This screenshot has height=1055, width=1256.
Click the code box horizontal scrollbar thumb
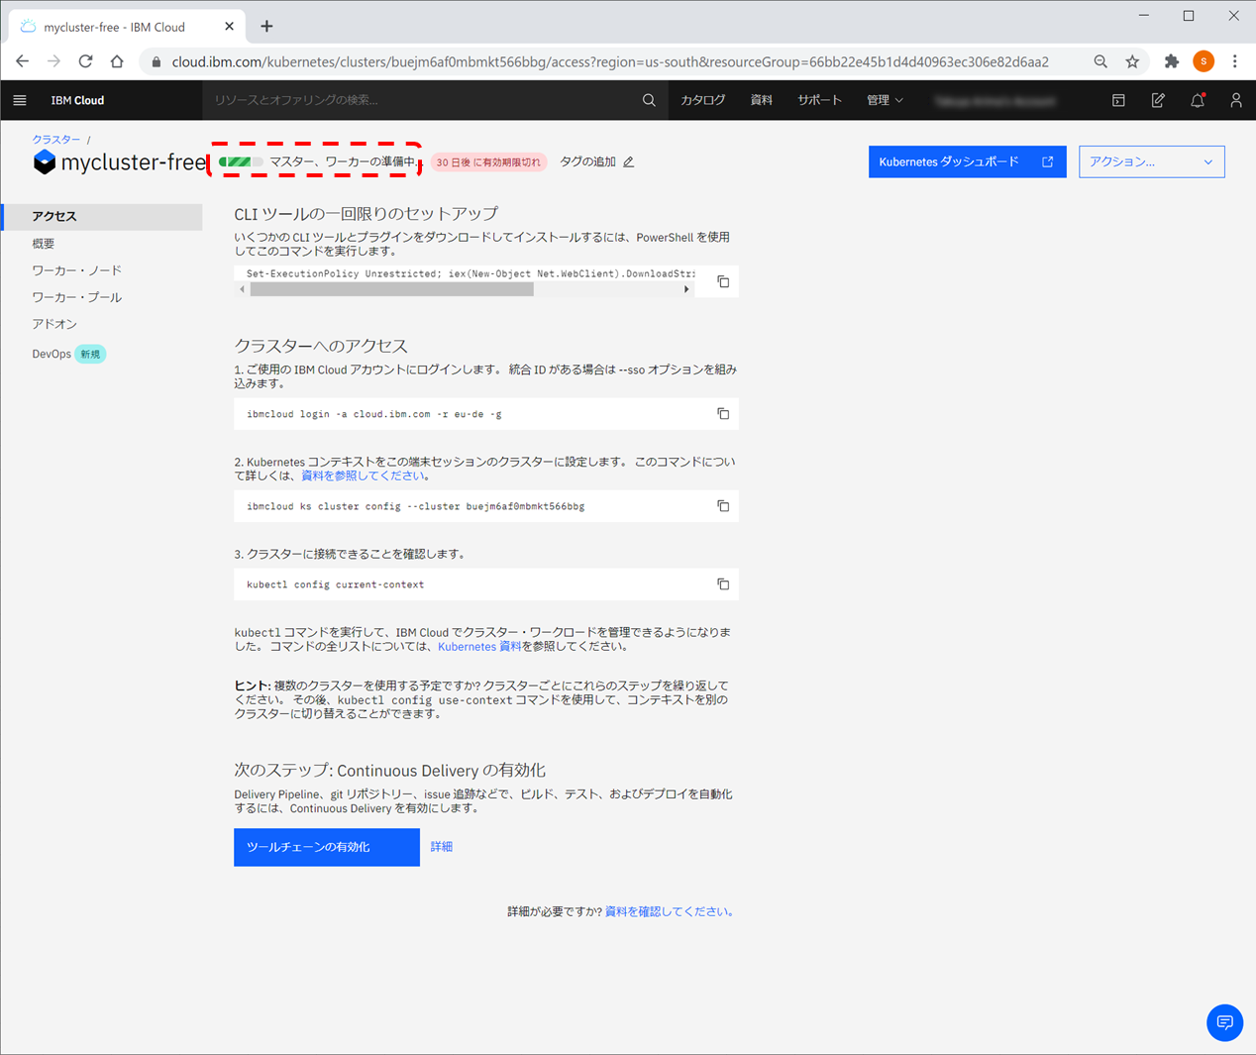click(x=392, y=290)
